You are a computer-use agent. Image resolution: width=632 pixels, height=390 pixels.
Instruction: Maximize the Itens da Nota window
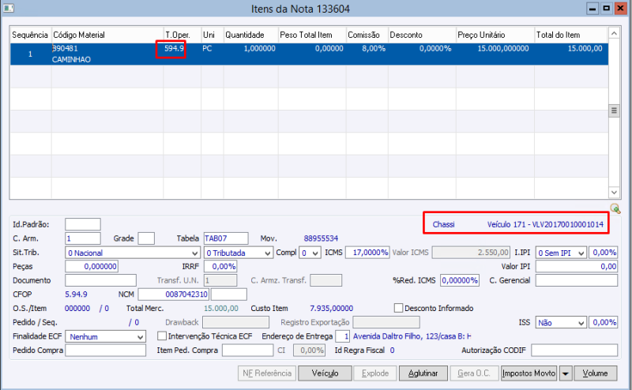[x=606, y=9]
